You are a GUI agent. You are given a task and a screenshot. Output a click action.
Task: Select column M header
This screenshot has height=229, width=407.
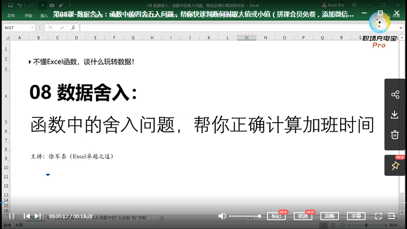pyautogui.click(x=247, y=38)
